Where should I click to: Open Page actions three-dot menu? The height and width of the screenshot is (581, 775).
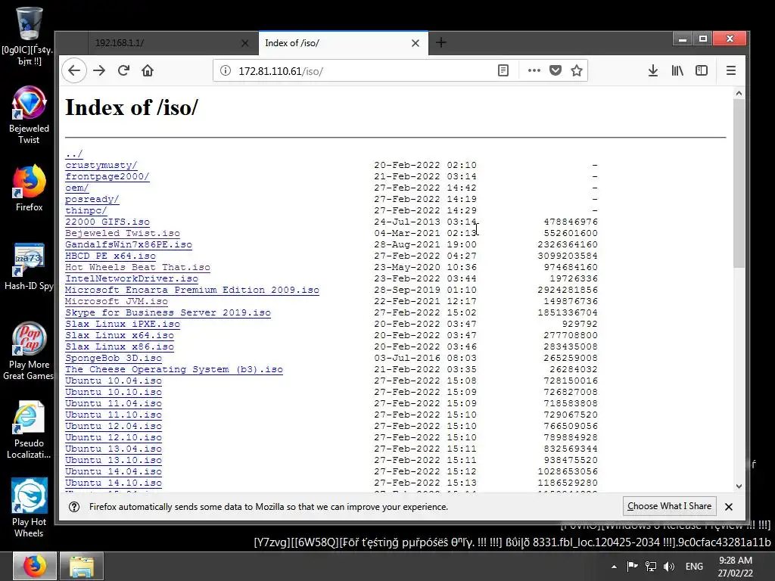pyautogui.click(x=534, y=70)
